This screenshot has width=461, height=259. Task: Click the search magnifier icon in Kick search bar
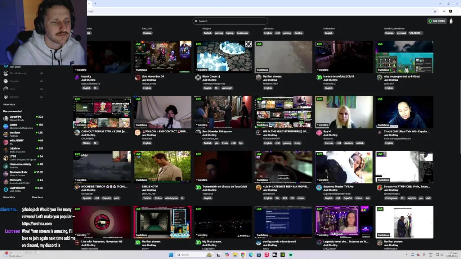196,21
